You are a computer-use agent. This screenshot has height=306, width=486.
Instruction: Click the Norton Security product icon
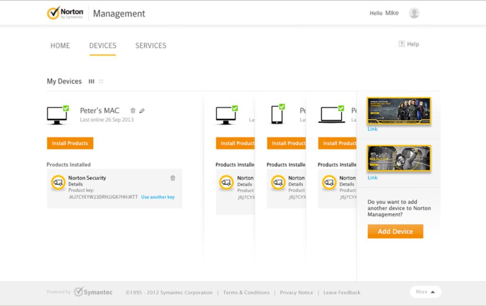[x=58, y=182]
